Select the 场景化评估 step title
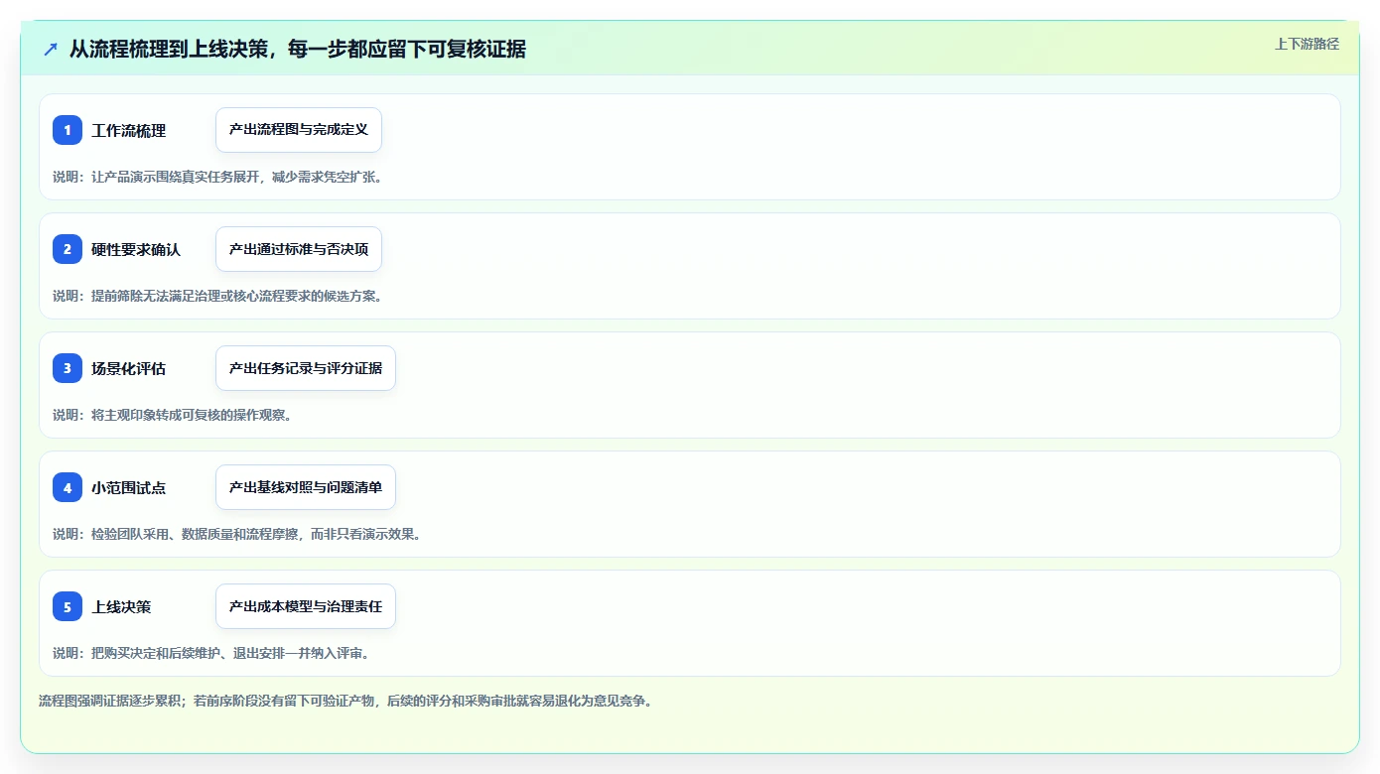Viewport: 1380px width, 774px height. coord(129,369)
